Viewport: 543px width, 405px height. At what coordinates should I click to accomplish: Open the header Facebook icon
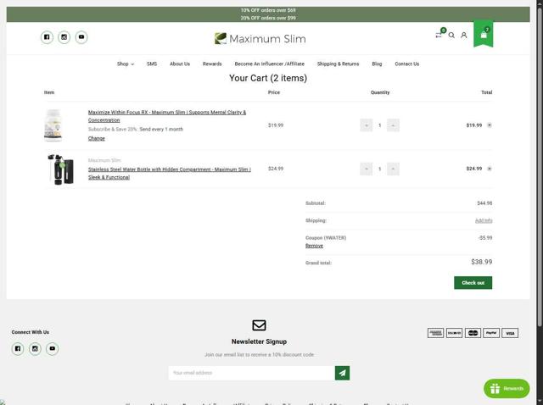click(47, 37)
